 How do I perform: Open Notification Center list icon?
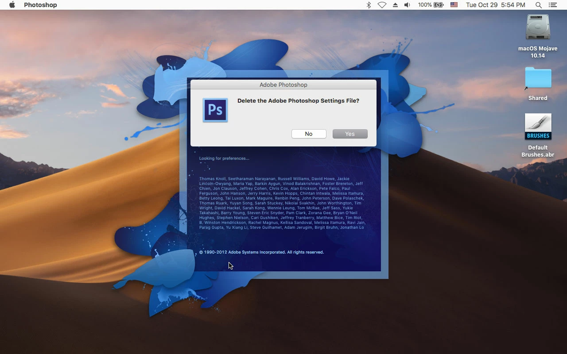552,5
